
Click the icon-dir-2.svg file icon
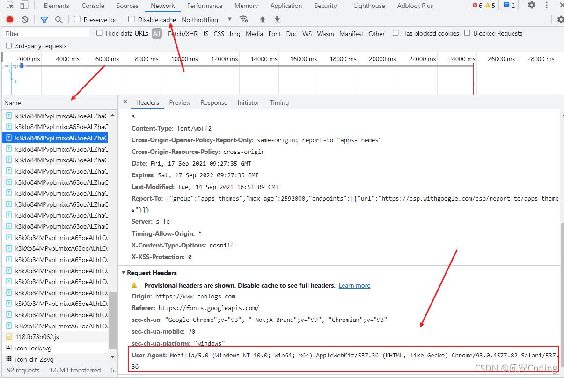click(x=8, y=359)
